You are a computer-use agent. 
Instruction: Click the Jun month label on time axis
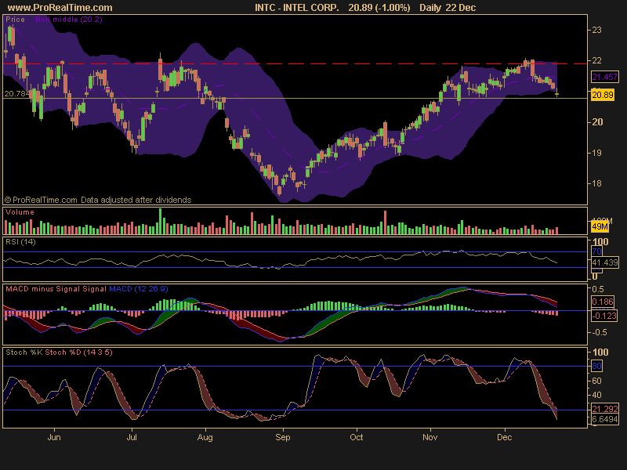click(54, 437)
